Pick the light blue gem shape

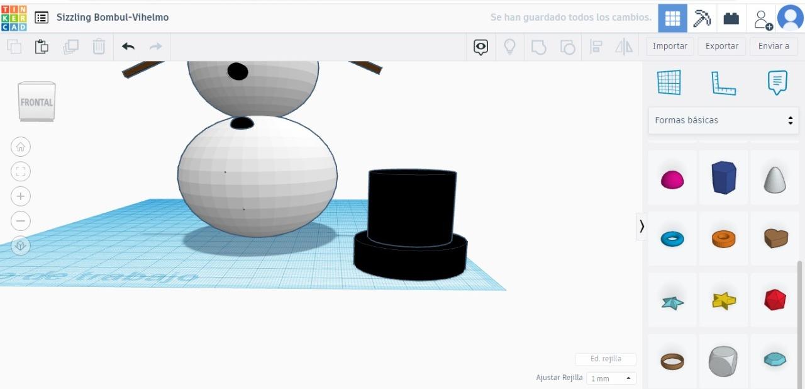click(x=775, y=359)
